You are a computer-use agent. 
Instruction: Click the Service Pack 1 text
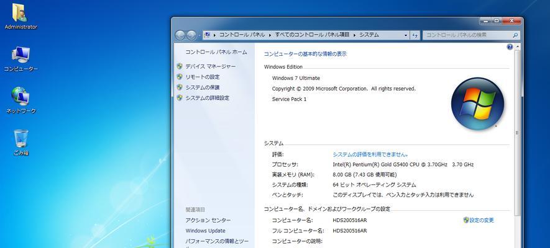[x=289, y=99]
